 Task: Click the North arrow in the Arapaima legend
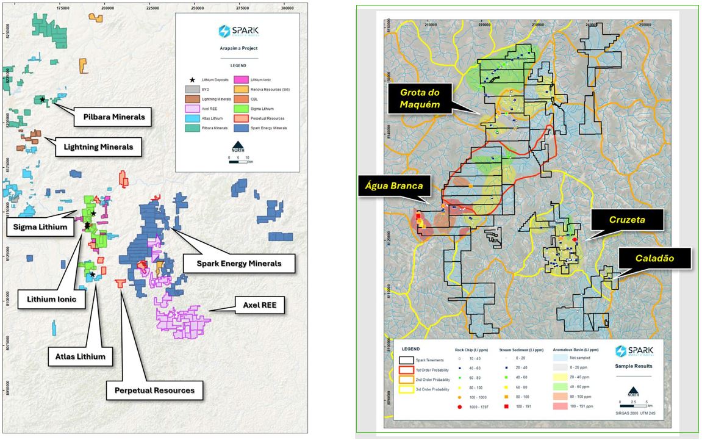238,146
